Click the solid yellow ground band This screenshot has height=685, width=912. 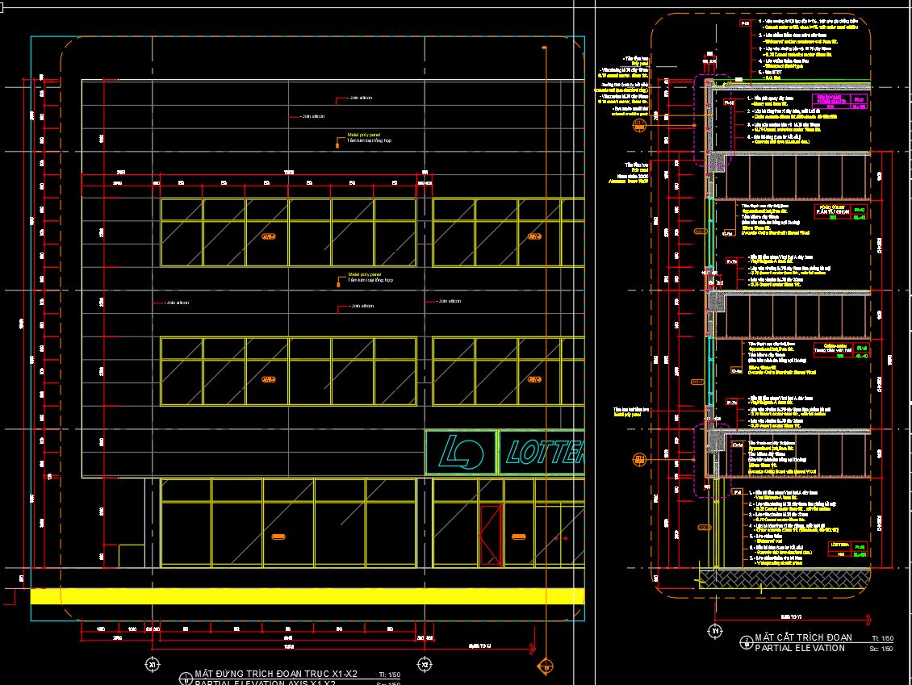(x=307, y=596)
